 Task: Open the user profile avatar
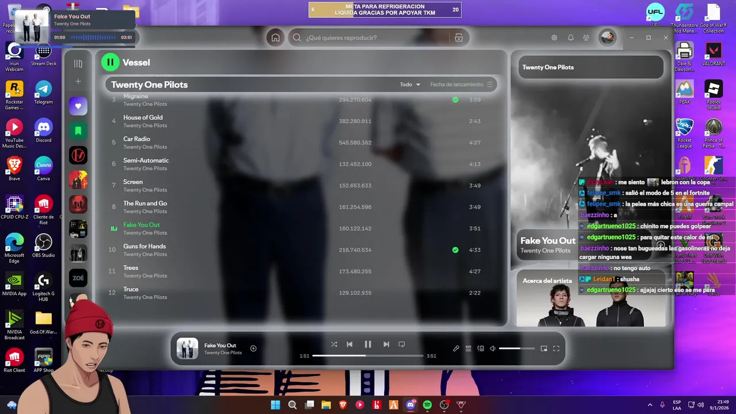(607, 37)
